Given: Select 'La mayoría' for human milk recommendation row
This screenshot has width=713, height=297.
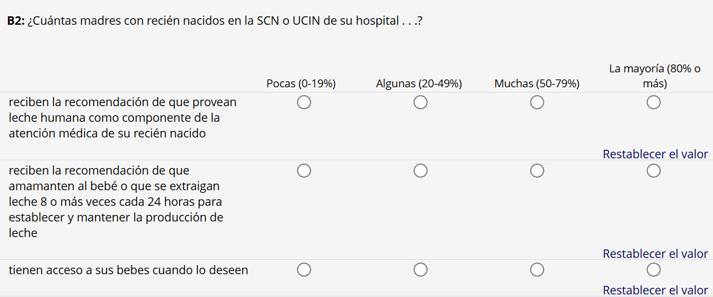Looking at the screenshot, I should coord(654,103).
